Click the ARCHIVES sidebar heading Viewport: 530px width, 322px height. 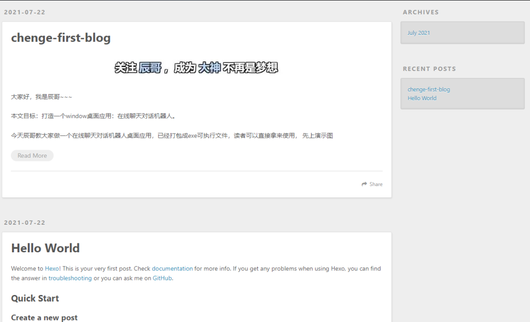tap(421, 12)
